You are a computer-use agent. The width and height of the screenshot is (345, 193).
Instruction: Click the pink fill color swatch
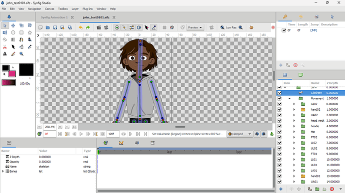click(12, 74)
